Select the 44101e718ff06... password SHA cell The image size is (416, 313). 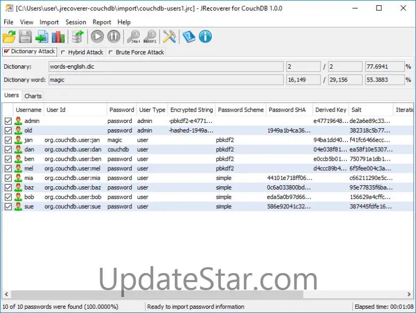coord(290,178)
